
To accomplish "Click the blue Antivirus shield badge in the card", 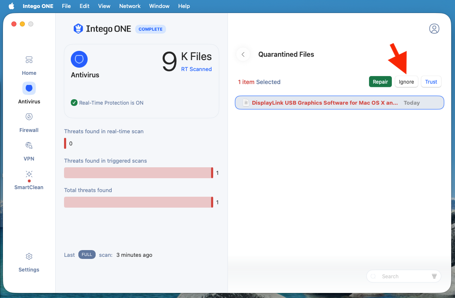I will [79, 59].
